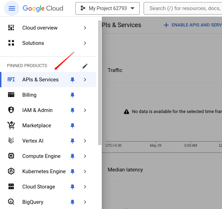Open the Kubernetes Engine product label
The height and width of the screenshot is (209, 222).
pyautogui.click(x=44, y=171)
